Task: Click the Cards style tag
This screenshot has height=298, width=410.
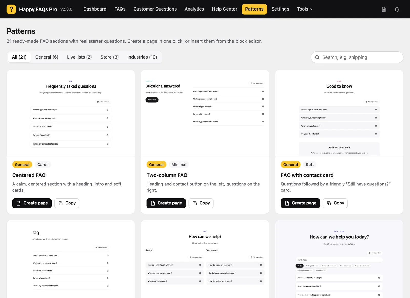Action: tap(43, 165)
